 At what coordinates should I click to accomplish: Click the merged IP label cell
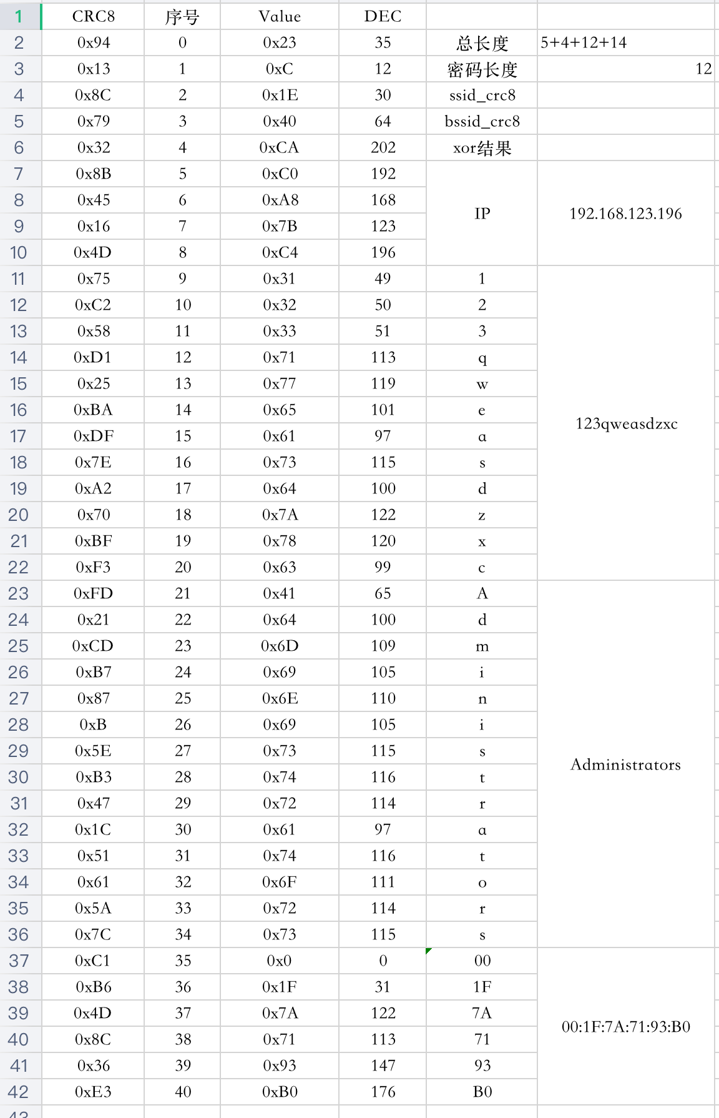click(x=482, y=213)
